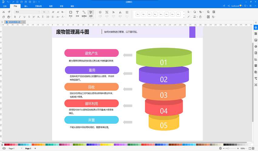
Task: Click the zoom in plus button
Action: [238, 148]
